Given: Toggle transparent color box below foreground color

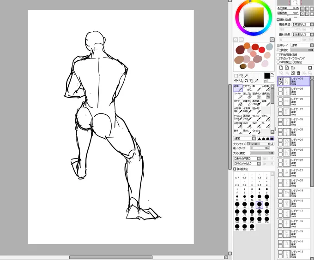Looking at the screenshot, I should 266,81.
